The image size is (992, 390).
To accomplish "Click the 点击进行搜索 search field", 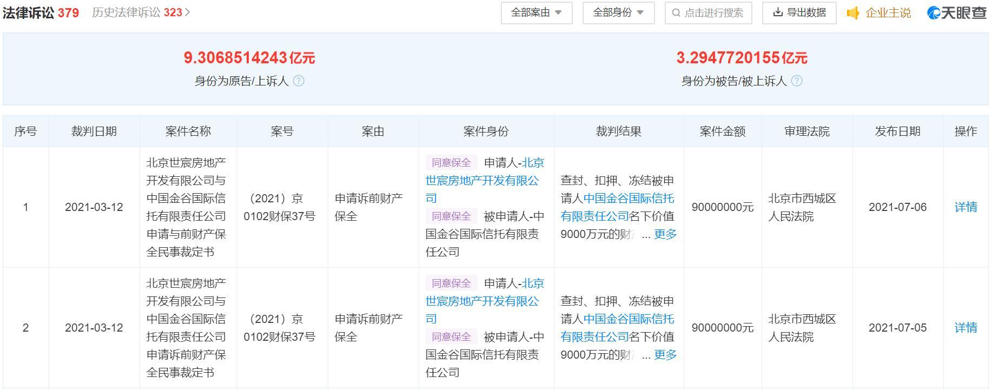I will [708, 13].
